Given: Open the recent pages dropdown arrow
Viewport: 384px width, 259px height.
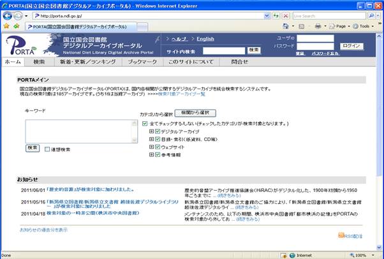Looking at the screenshot, I should tap(26, 16).
